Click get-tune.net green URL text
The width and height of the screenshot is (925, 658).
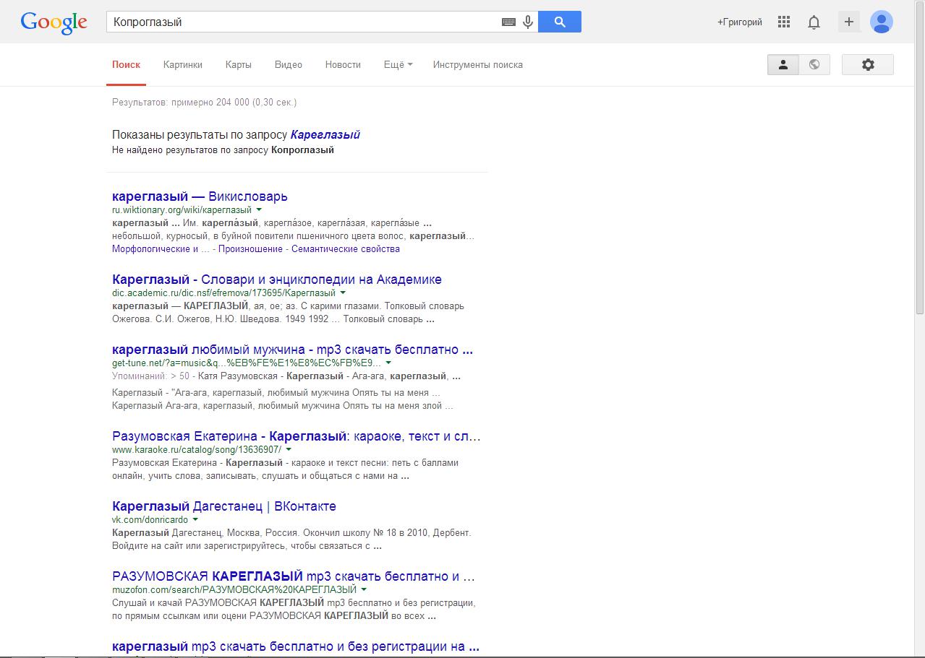pos(247,363)
